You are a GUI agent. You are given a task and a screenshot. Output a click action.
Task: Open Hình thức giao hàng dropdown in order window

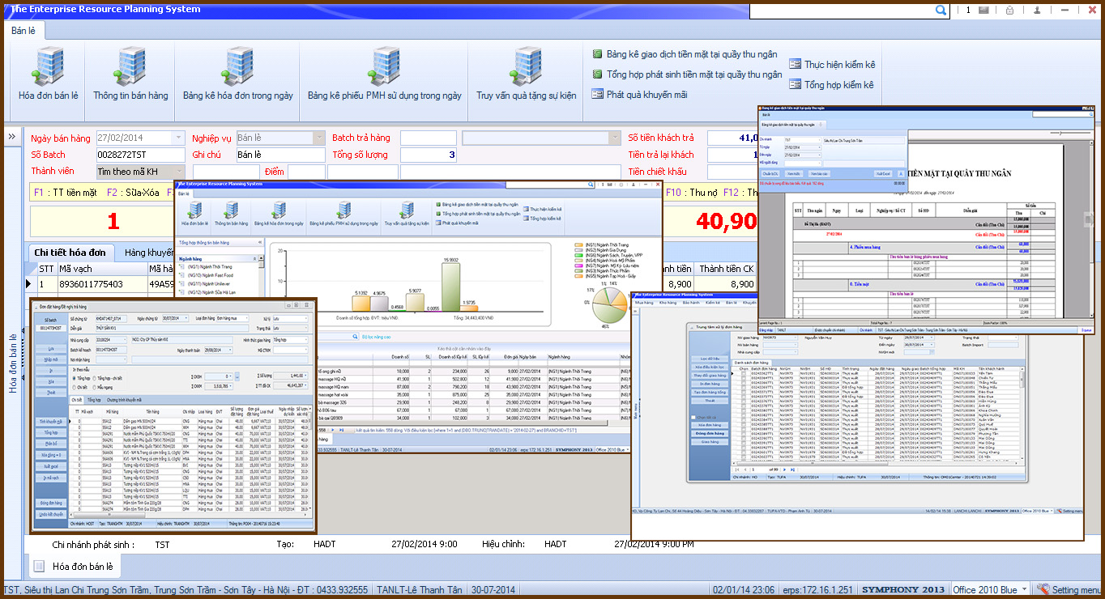point(307,340)
